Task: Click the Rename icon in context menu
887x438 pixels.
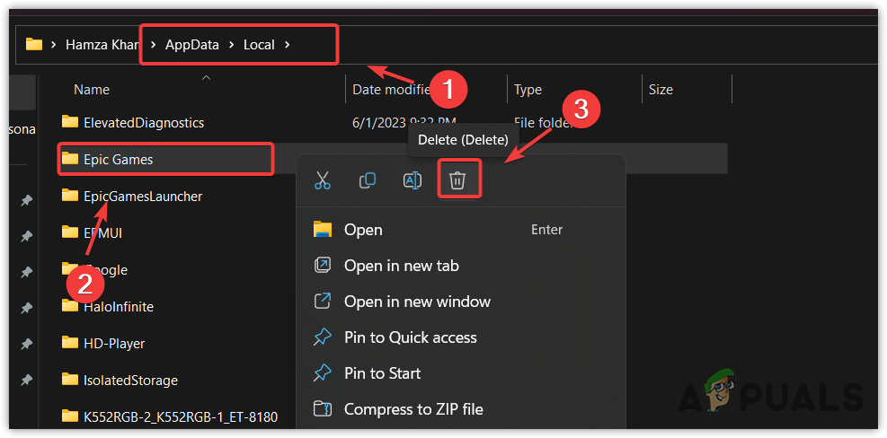Action: pos(412,180)
